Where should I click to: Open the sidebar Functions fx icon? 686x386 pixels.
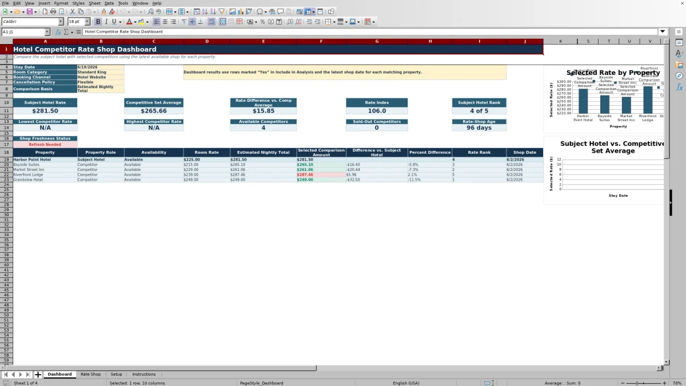[679, 87]
